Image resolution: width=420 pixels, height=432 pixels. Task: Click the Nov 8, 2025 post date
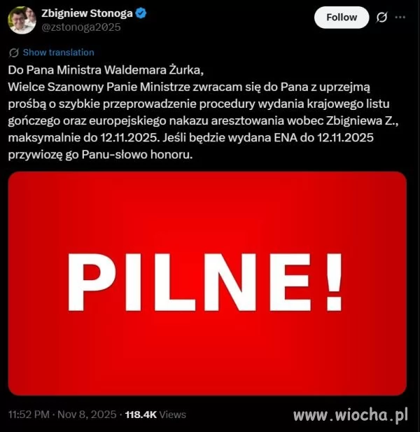[x=87, y=414]
